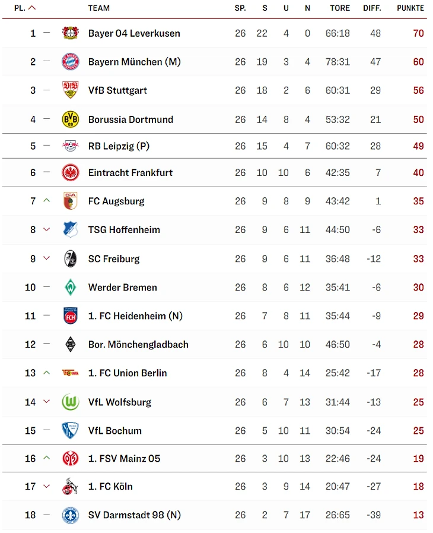The height and width of the screenshot is (533, 433).
Task: Click the TEAM column header
Action: coord(99,8)
